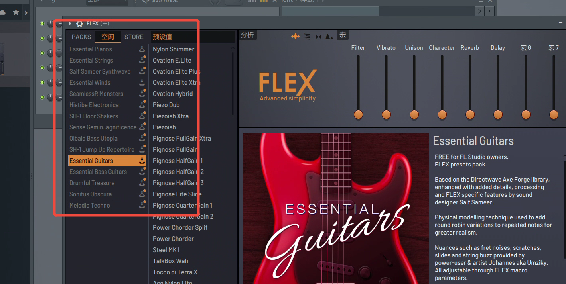Load the Steel MK I preset
This screenshot has width=566, height=284.
click(166, 250)
